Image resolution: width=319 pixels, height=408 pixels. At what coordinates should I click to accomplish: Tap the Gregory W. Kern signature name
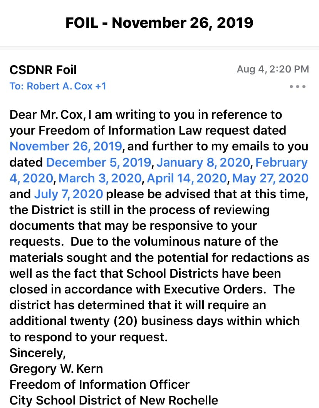point(56,369)
